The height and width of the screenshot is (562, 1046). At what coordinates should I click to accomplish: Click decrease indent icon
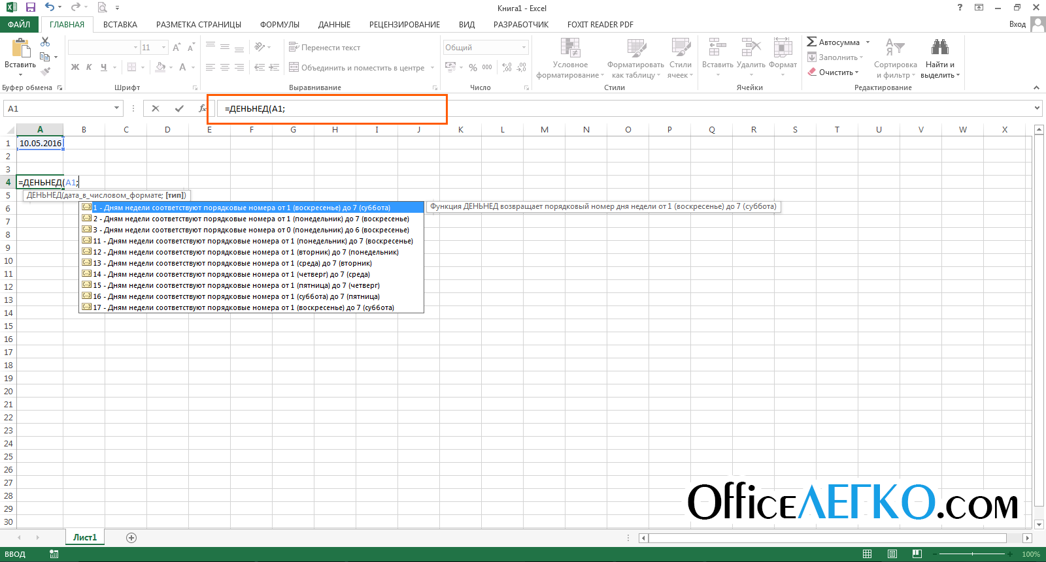click(260, 67)
